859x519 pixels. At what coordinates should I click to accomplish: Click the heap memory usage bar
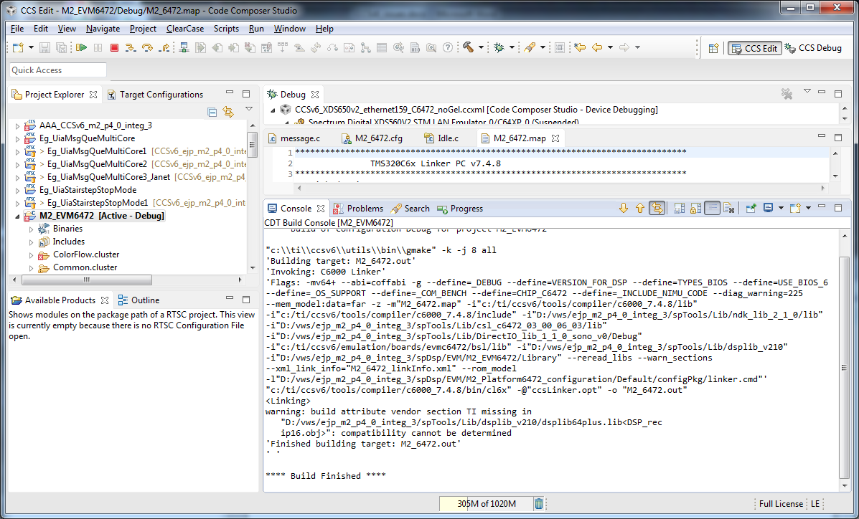(486, 504)
